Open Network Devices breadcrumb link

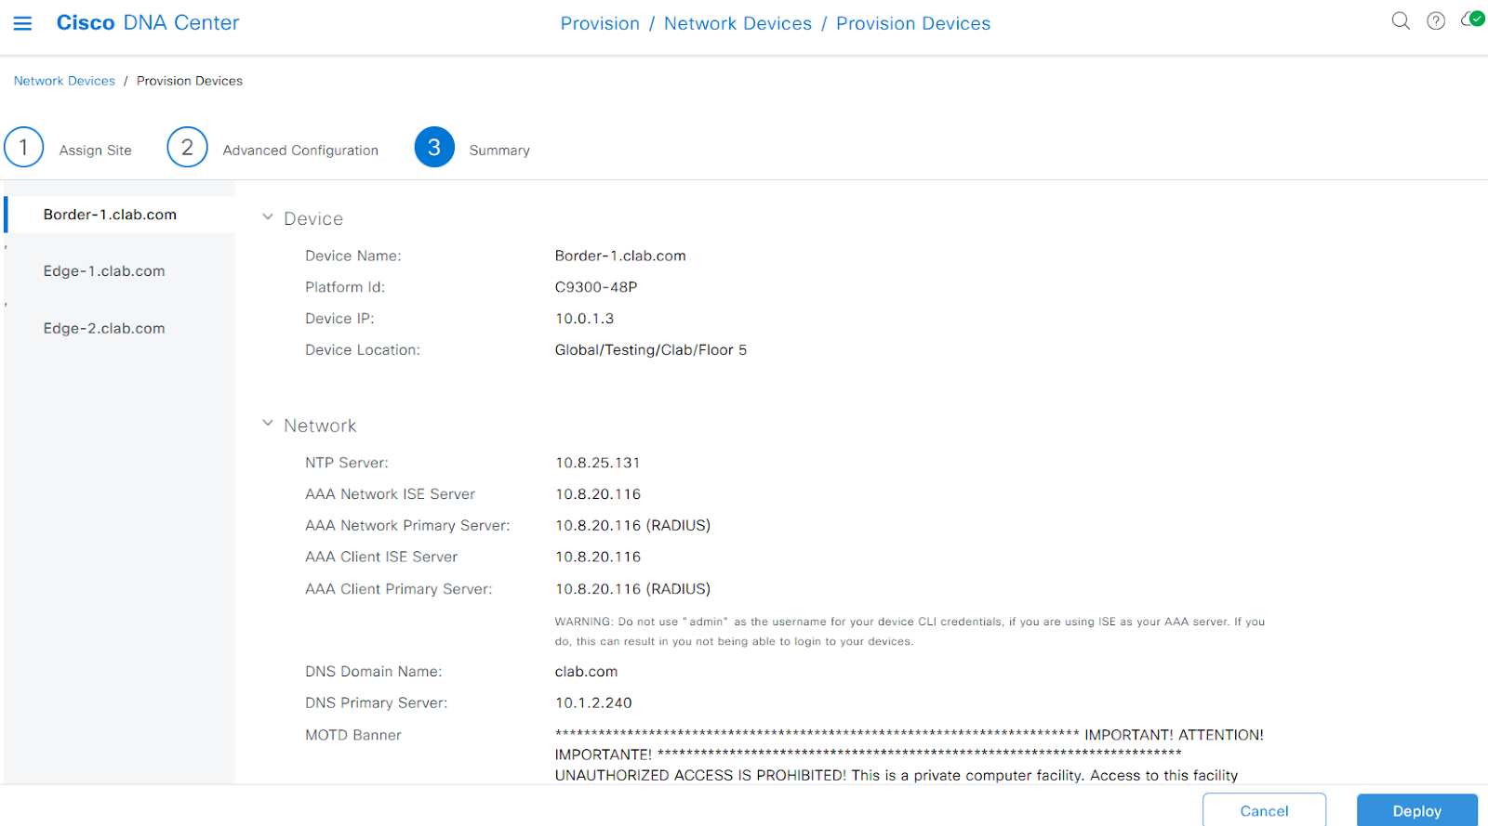click(64, 81)
